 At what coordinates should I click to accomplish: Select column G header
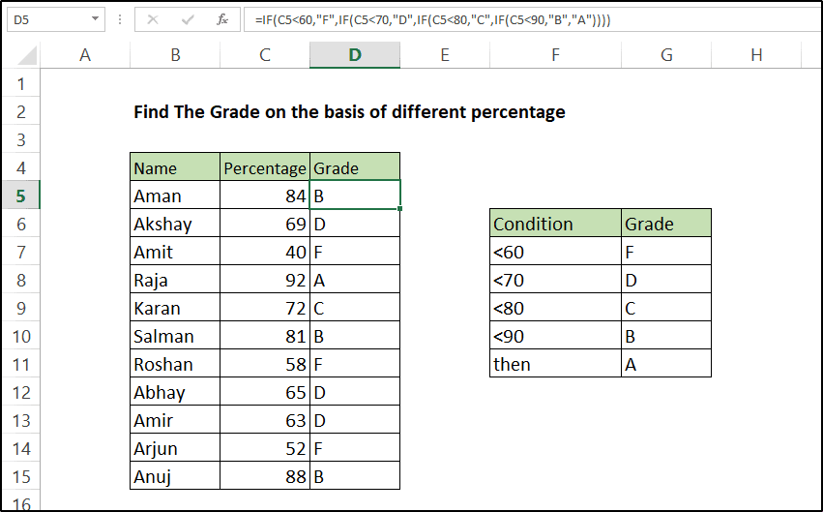point(666,55)
